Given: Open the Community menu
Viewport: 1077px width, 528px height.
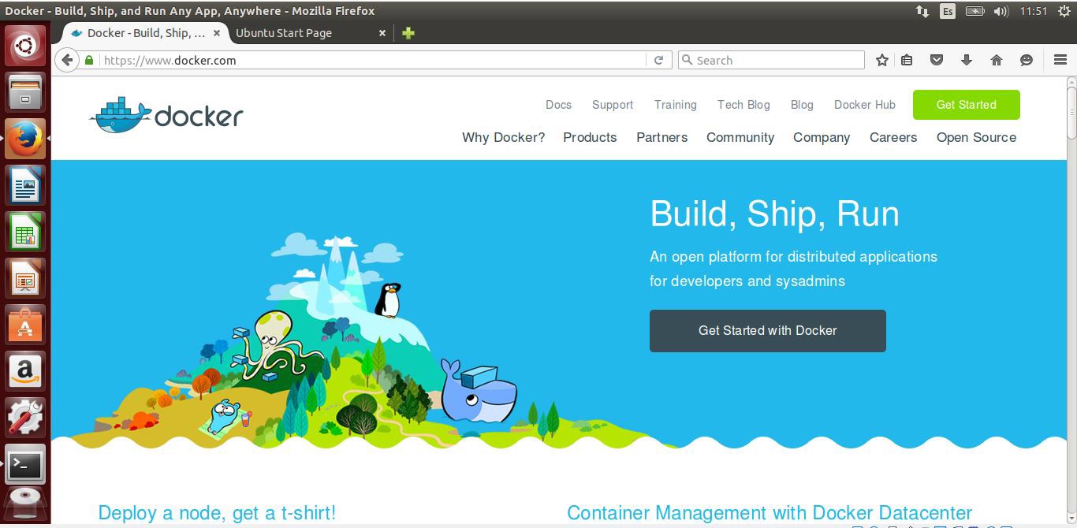Looking at the screenshot, I should (x=740, y=137).
